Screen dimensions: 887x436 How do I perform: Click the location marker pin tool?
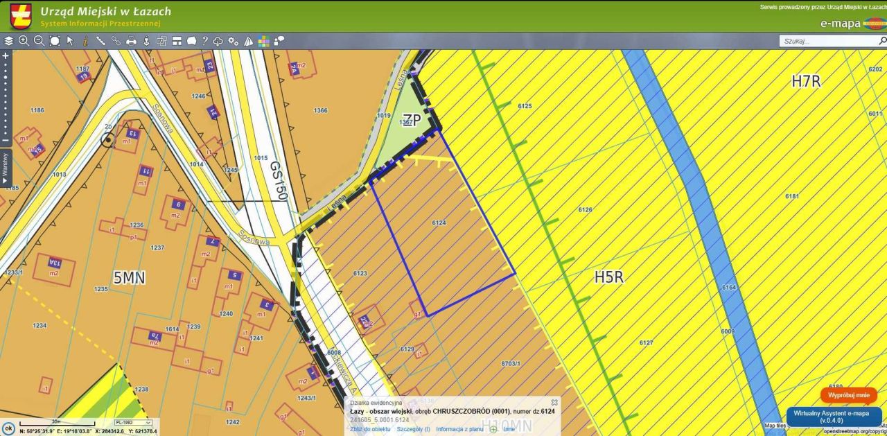point(146,41)
